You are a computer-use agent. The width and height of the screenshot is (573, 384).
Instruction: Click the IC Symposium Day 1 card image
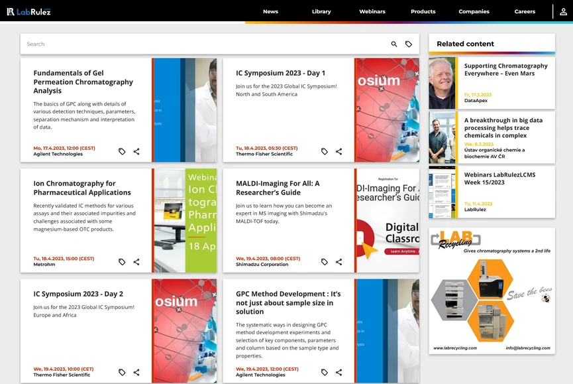pos(388,110)
